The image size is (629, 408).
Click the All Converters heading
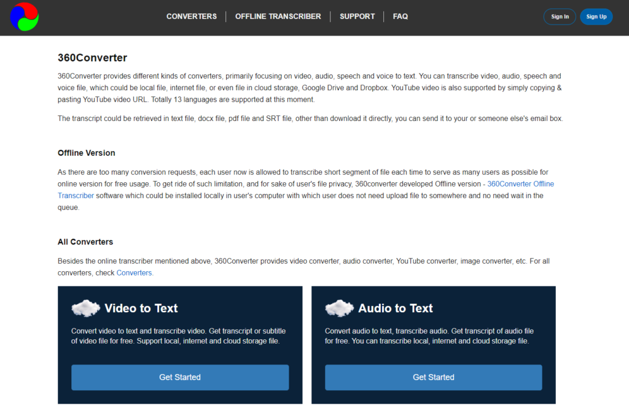85,242
